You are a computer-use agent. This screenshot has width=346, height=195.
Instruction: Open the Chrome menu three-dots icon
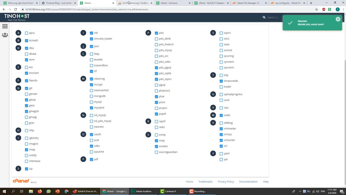pos(343,9)
